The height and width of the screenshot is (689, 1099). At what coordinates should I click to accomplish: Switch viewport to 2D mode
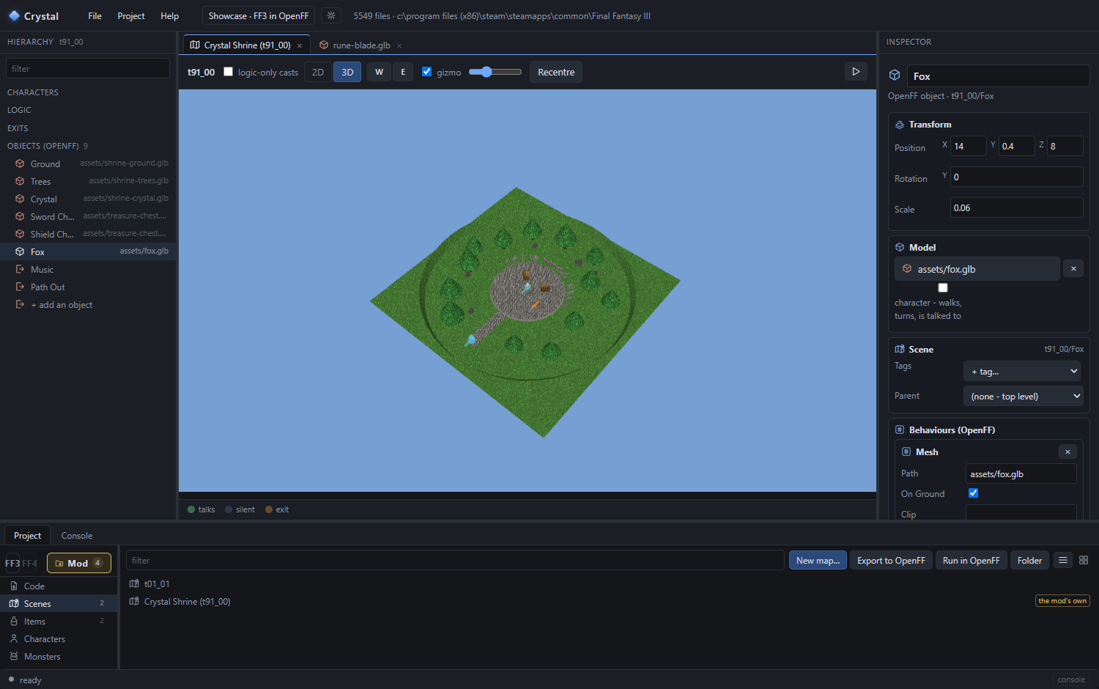click(x=318, y=72)
